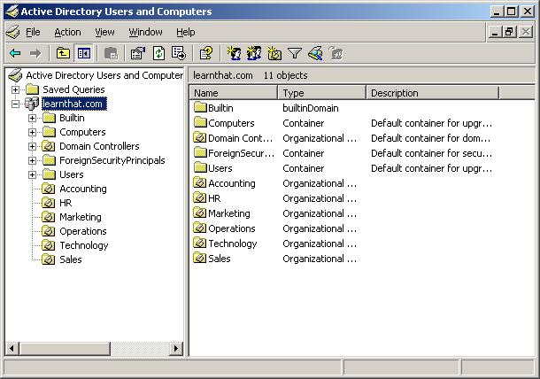Screen dimensions: 540x379
Task: Click Builtin folder icon in tree
Action: 49,118
